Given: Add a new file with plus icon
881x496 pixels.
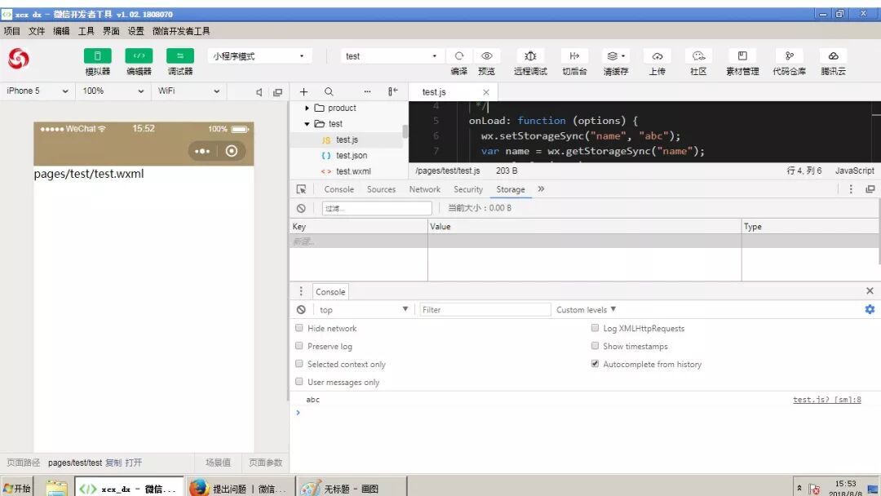Looking at the screenshot, I should click(303, 91).
